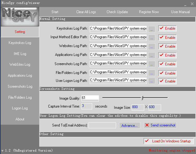Toggle Enable for Applications Log

coord(168,55)
